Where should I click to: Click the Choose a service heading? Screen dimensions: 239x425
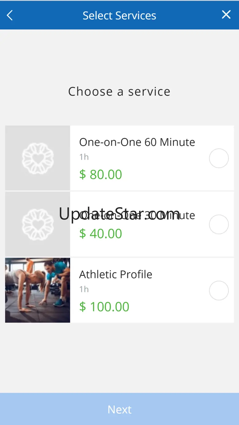(x=119, y=91)
